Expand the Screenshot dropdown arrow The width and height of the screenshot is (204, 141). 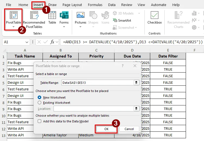click(x=136, y=28)
